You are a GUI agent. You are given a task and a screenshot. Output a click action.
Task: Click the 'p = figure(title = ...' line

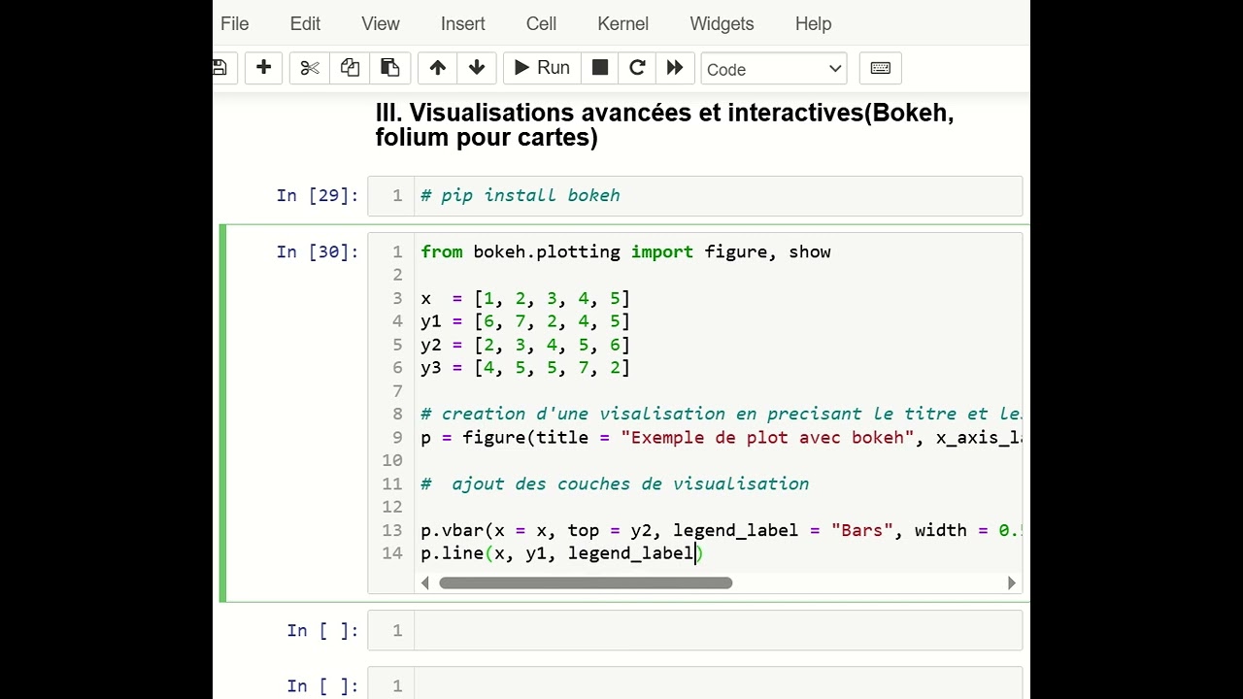721,437
